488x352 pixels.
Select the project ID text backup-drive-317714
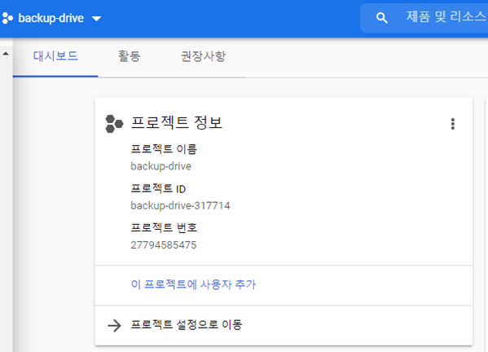[x=180, y=205]
